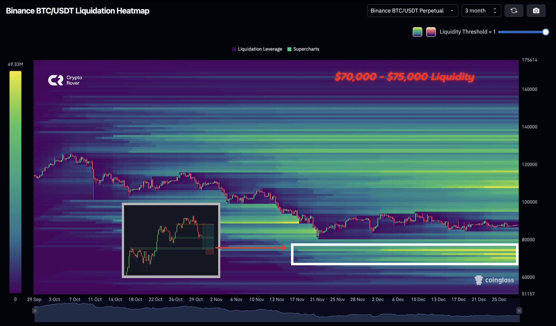Click left range handle in navigator
Viewport: 556px width, 326px height.
pos(35,310)
